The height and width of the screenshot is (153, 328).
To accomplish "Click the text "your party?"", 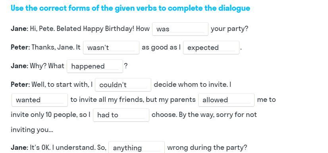I will (x=229, y=29).
